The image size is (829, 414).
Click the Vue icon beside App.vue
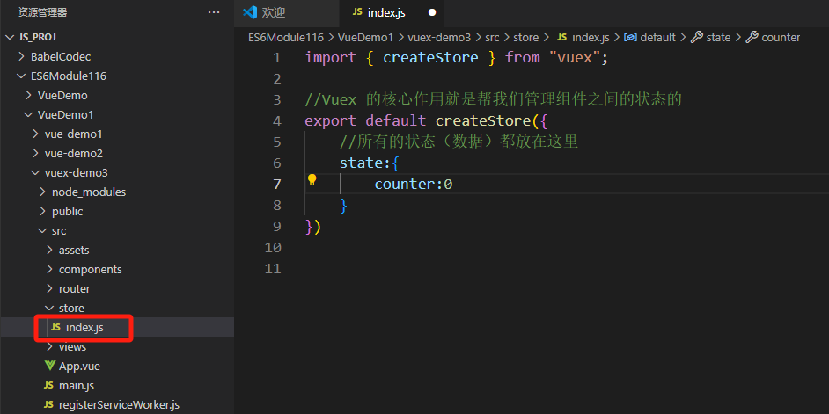click(x=50, y=366)
